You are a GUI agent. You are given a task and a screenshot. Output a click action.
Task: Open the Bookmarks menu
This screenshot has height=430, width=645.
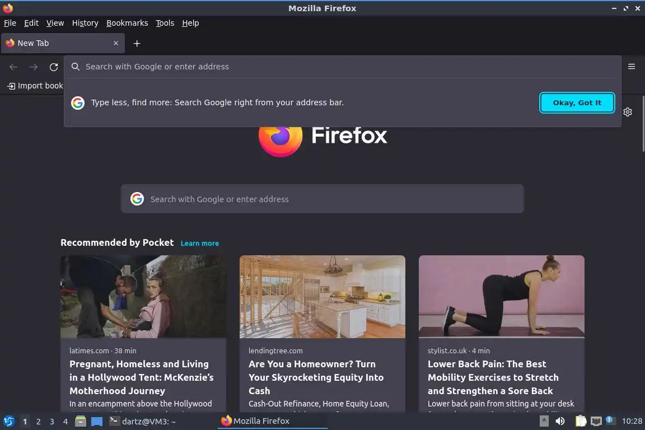pos(127,23)
